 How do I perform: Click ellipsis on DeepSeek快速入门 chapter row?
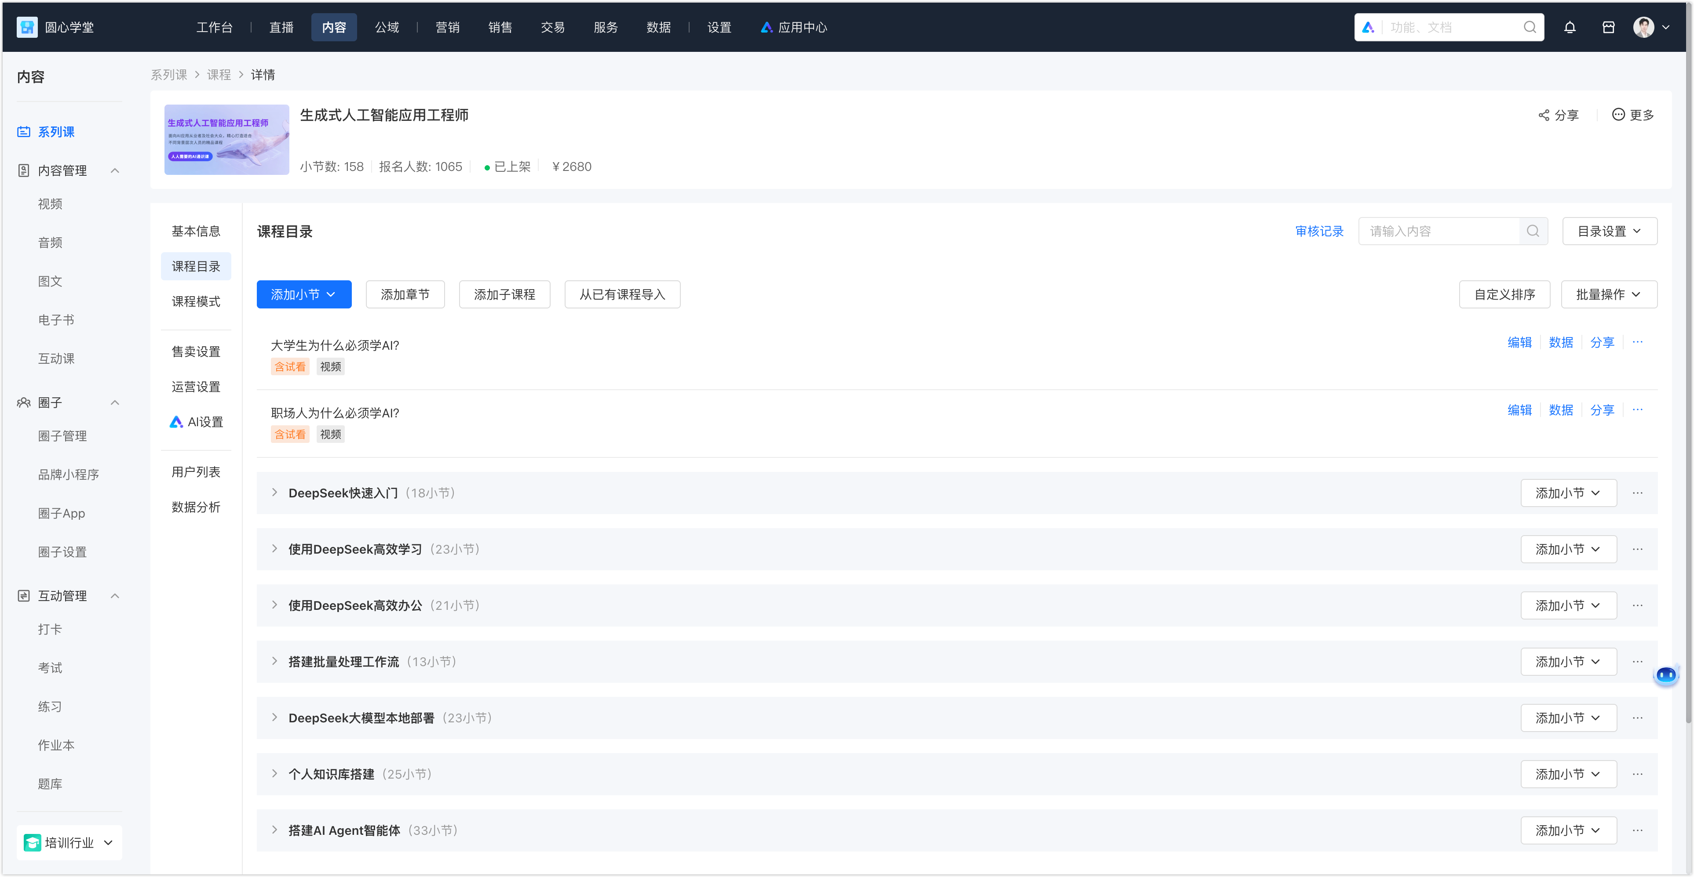click(x=1637, y=493)
